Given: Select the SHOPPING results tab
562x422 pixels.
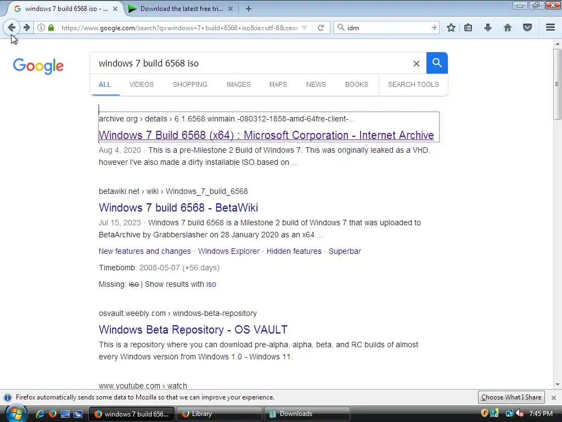Looking at the screenshot, I should pyautogui.click(x=190, y=84).
